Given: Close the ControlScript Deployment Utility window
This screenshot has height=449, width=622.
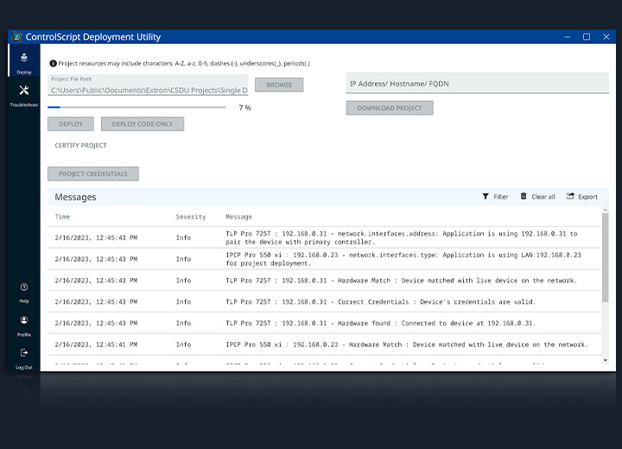Looking at the screenshot, I should [606, 37].
